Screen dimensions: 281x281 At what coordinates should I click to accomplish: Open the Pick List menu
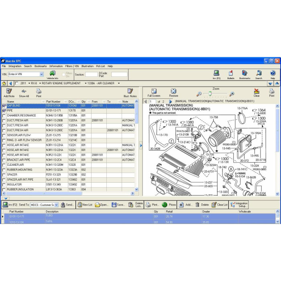100,66
